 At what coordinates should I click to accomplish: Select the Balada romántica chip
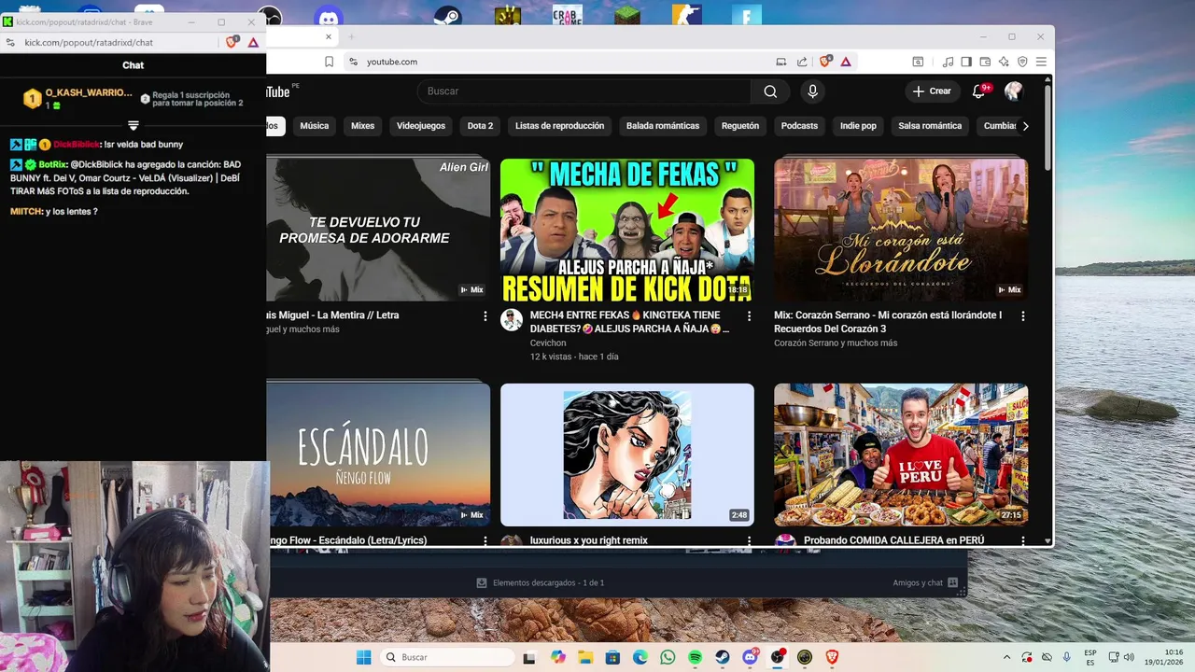coord(663,126)
